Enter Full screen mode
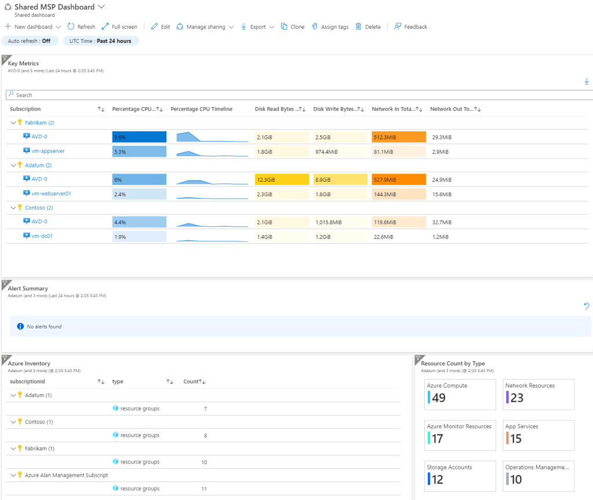 105,27
